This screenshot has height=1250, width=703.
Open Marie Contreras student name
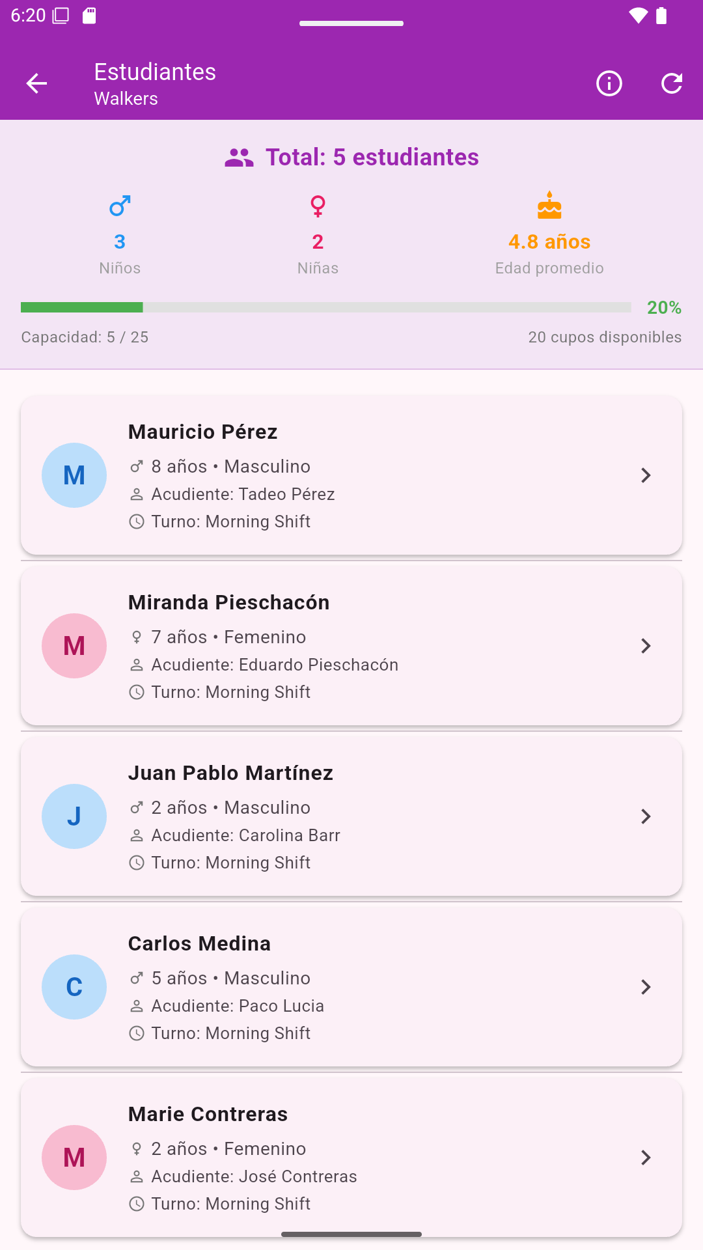pos(208,1114)
